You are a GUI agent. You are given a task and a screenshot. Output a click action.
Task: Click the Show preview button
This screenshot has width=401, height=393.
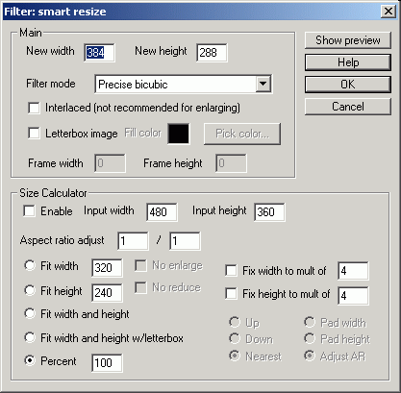point(348,40)
